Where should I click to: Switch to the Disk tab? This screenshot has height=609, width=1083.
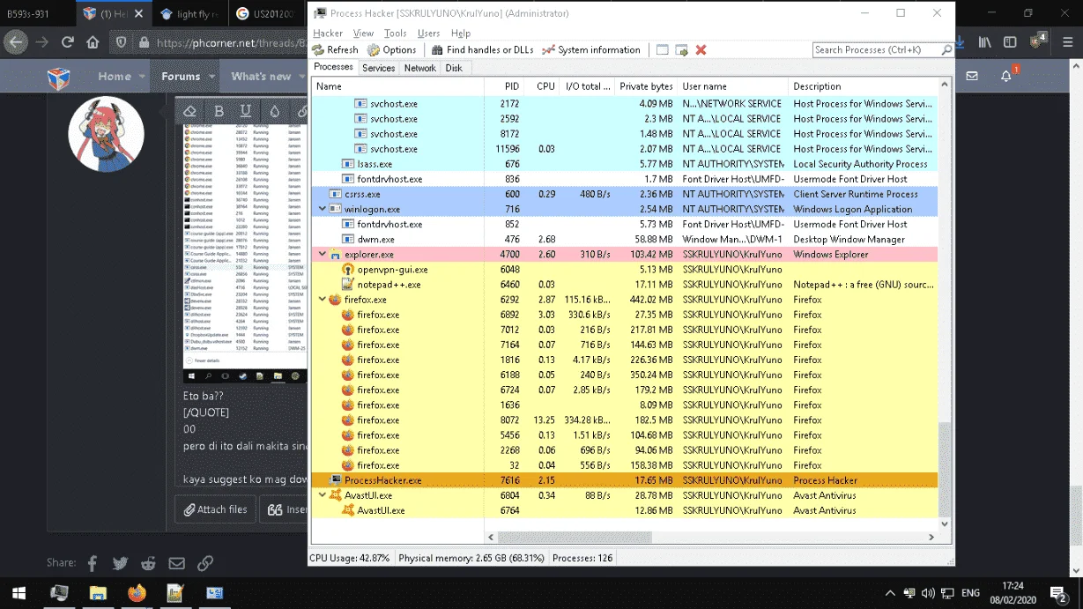pyautogui.click(x=454, y=68)
